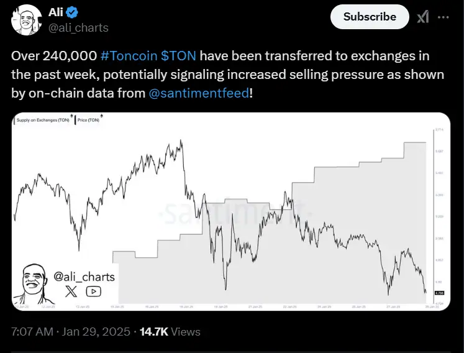Viewport: 464px width, 353px height.
Task: Open Grok via the slashed-X icon
Action: (x=422, y=17)
